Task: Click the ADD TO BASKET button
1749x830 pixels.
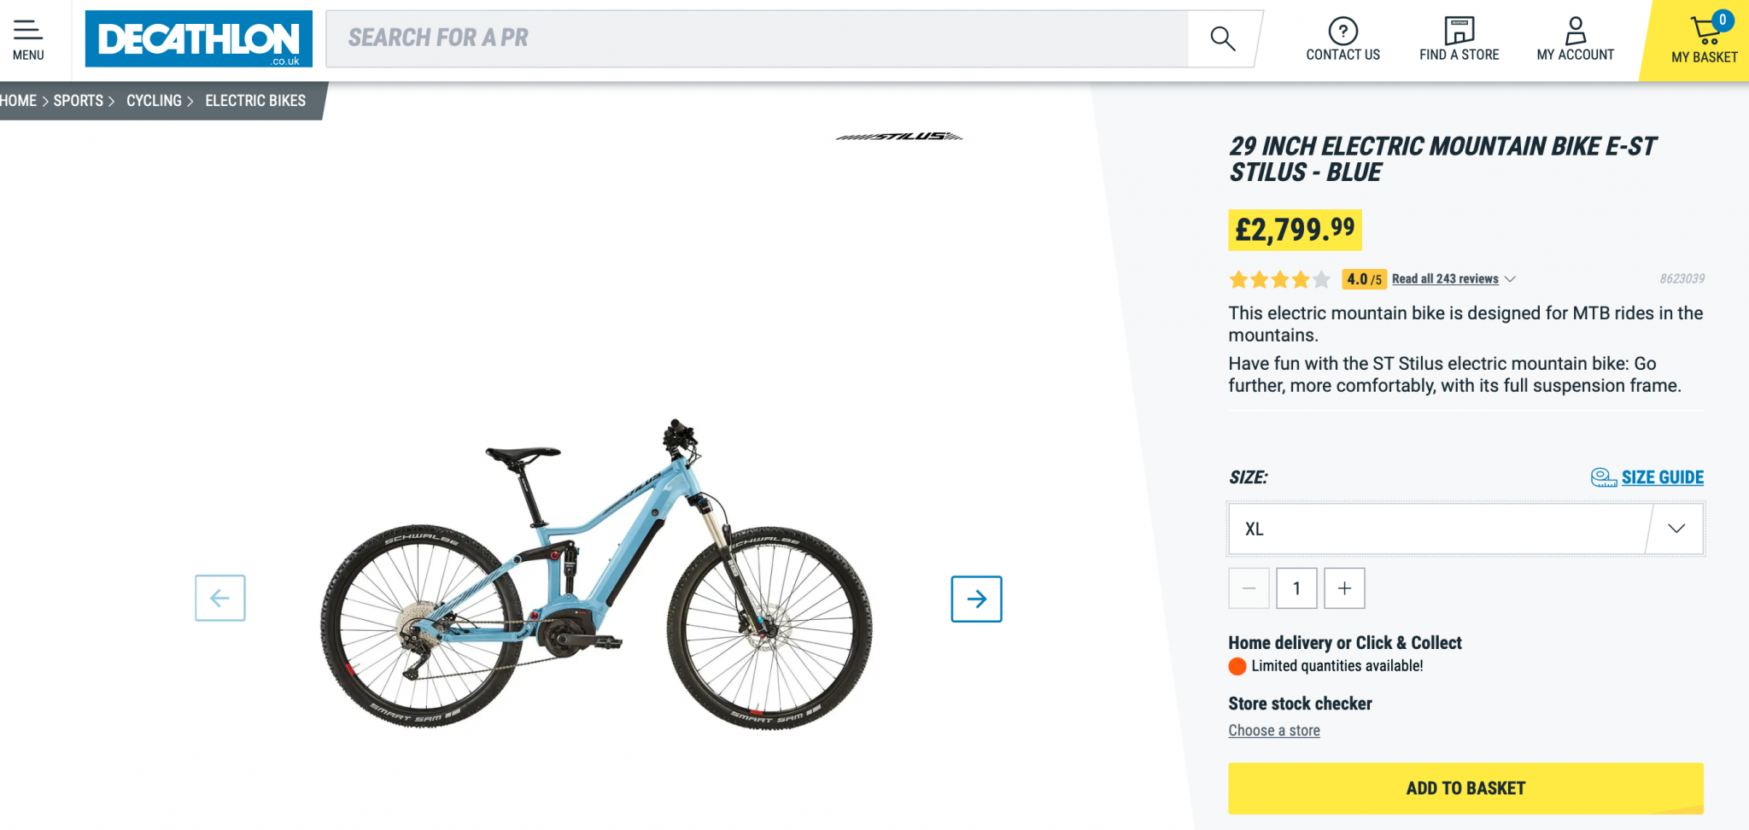Action: coord(1465,788)
